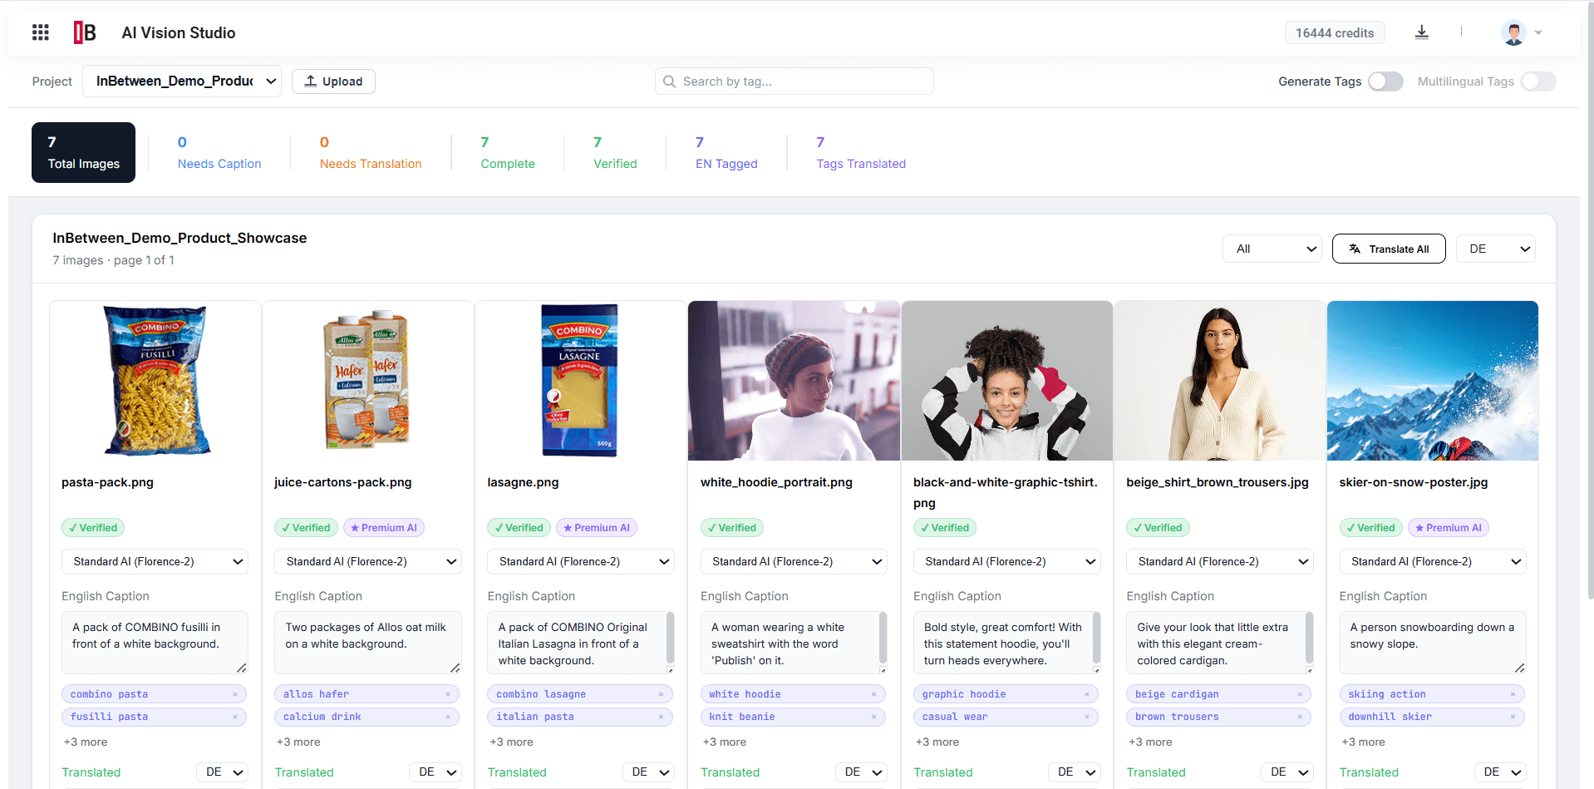The height and width of the screenshot is (789, 1594).
Task: Click Premium AI badge on skier-on-snow-poster.jpg
Action: (1449, 528)
